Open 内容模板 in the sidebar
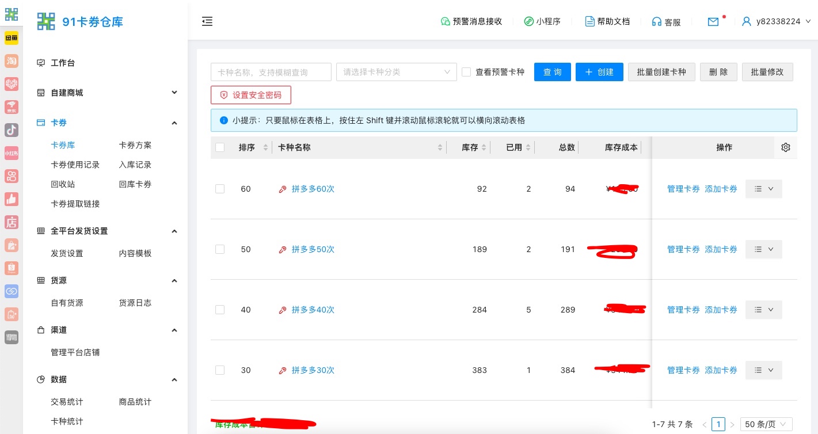This screenshot has height=434, width=818. pos(135,253)
